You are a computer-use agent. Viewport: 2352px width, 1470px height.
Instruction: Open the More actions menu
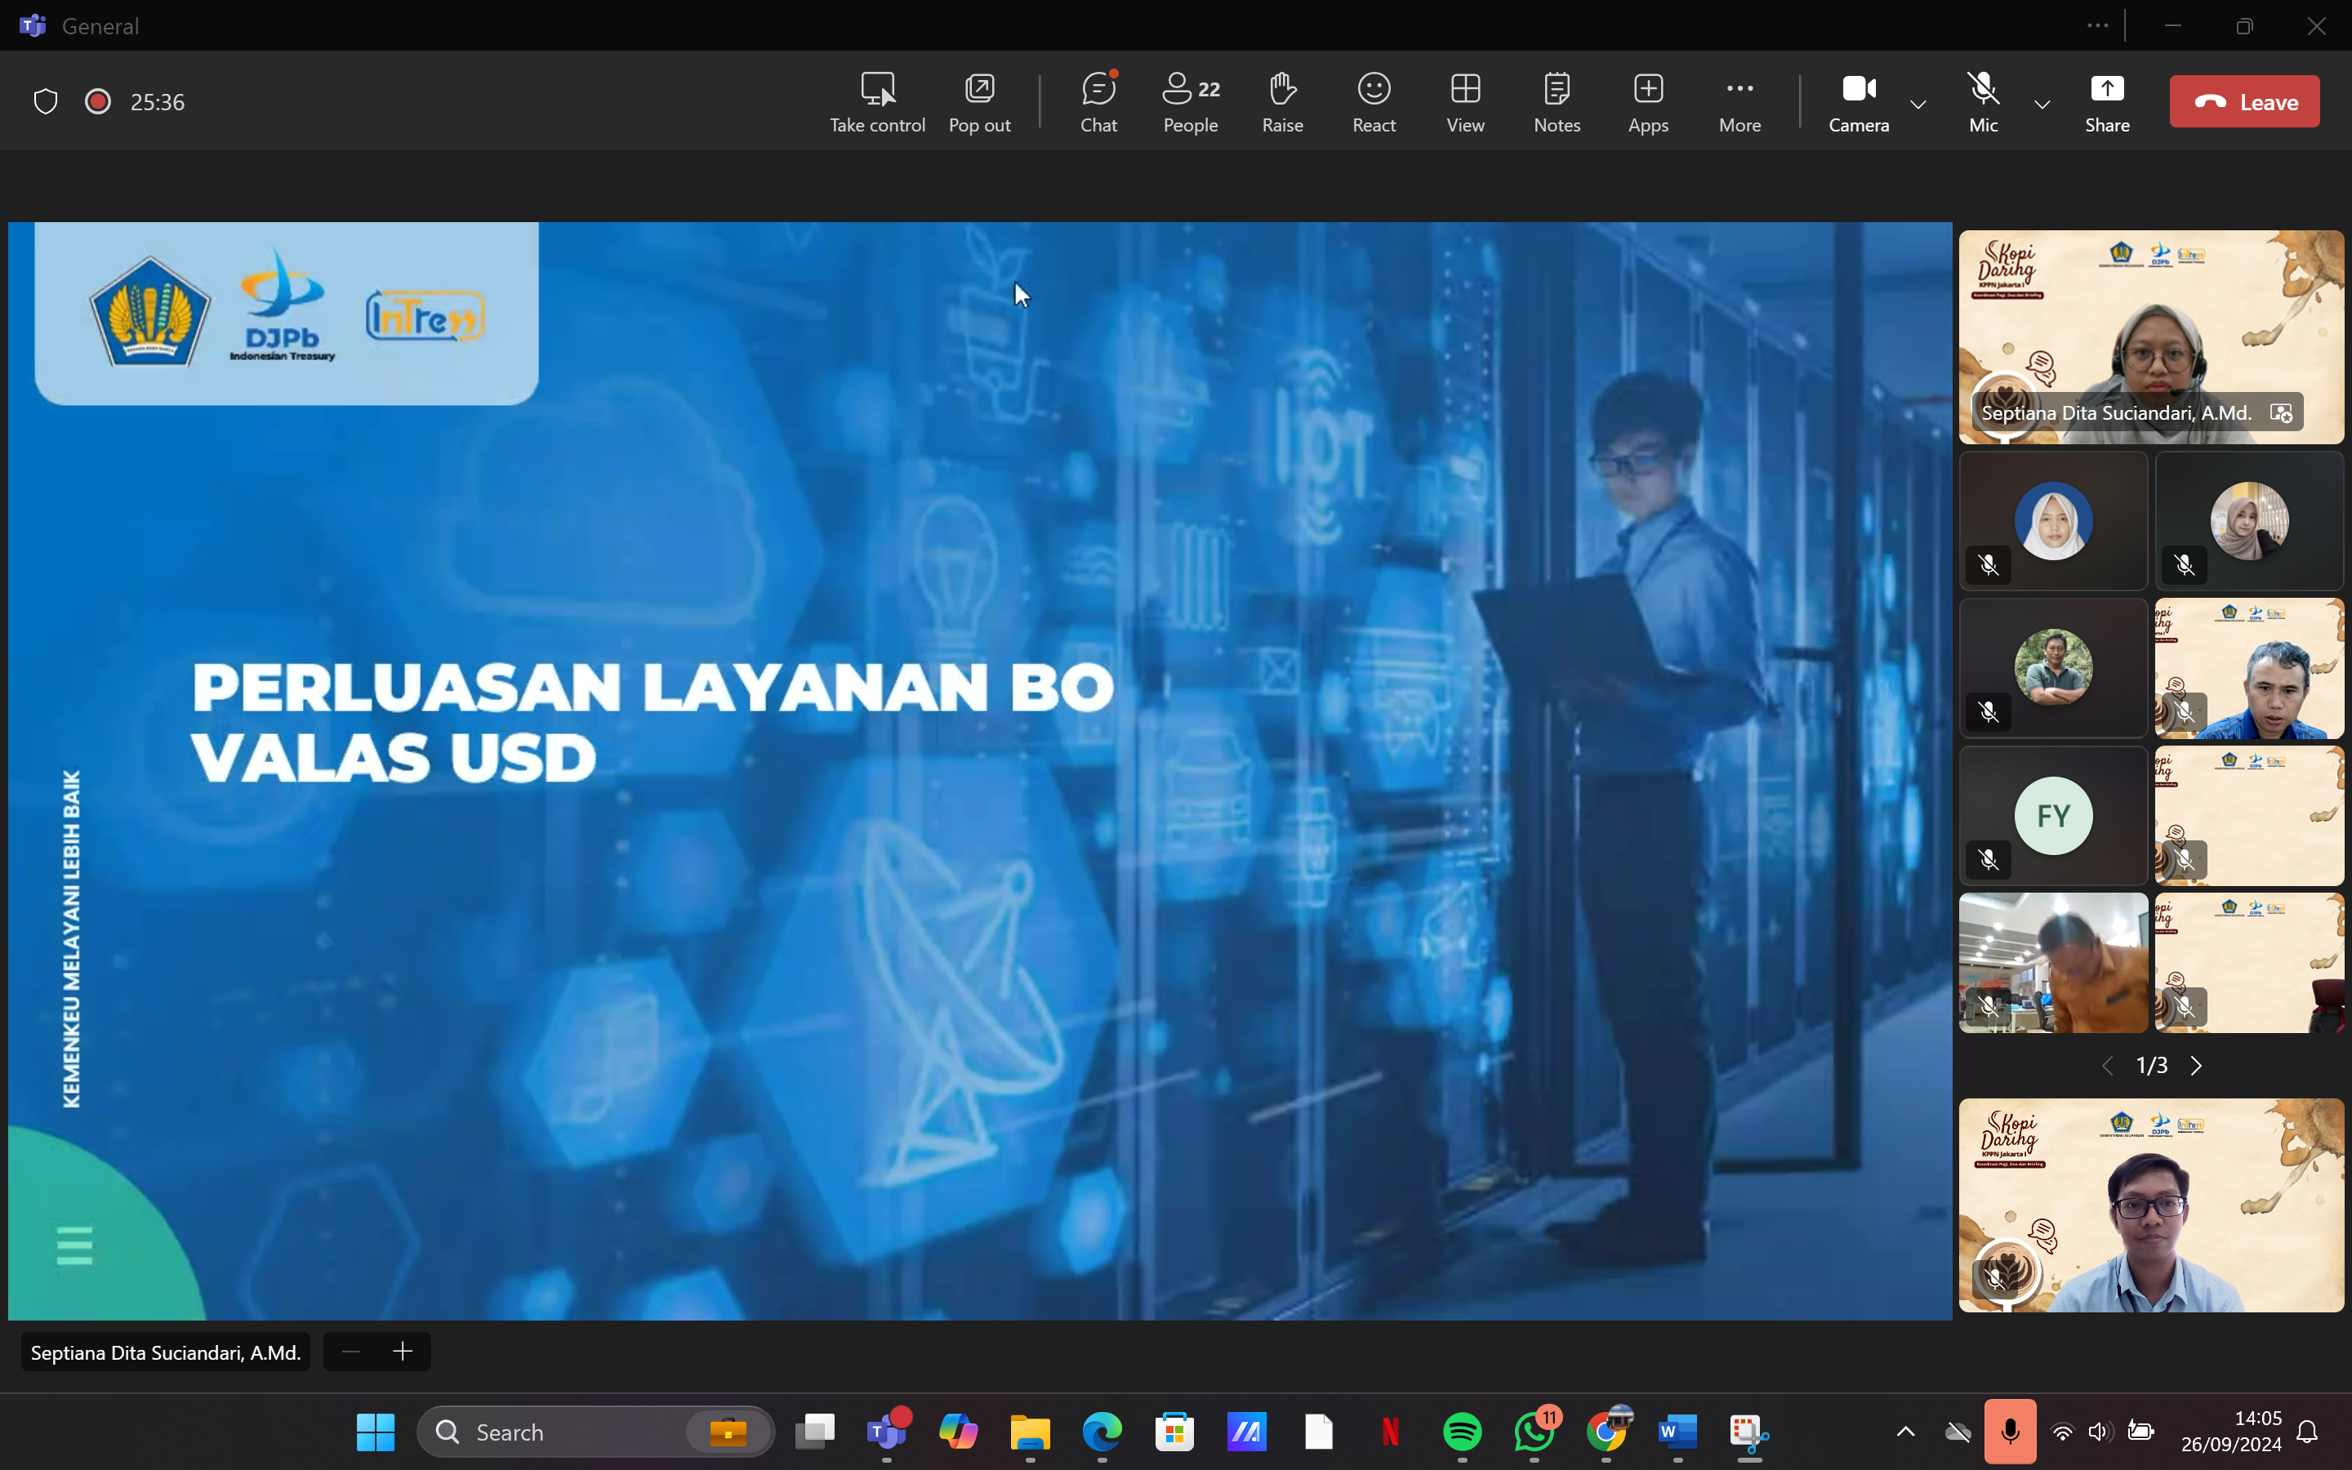tap(1739, 101)
